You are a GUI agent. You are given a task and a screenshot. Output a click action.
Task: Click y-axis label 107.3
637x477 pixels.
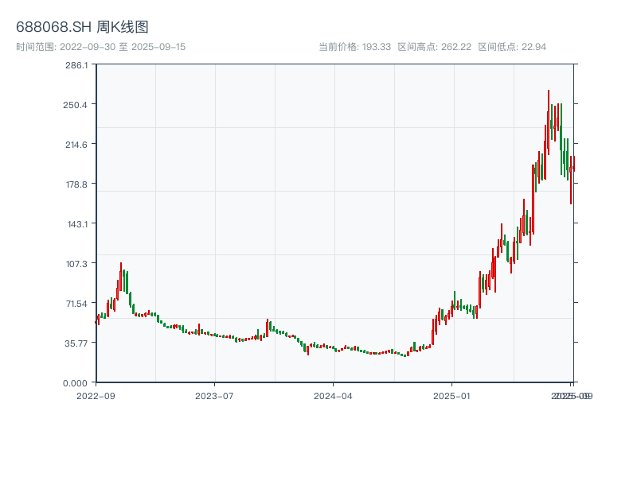click(x=76, y=264)
